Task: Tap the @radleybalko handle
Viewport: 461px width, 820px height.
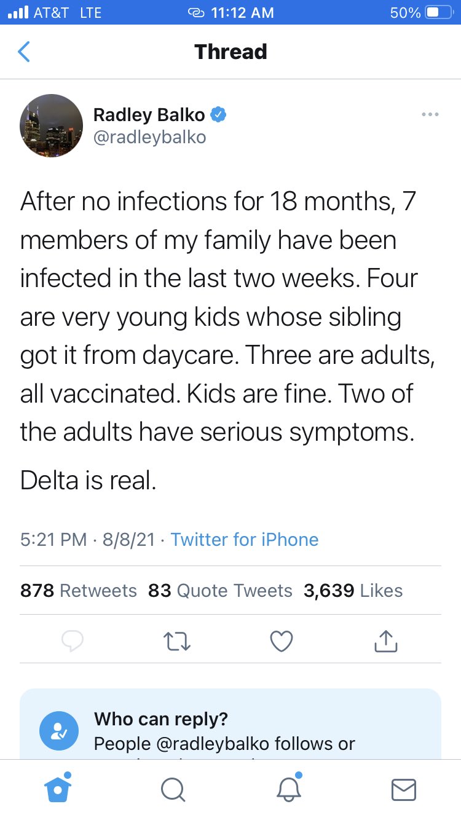Action: point(149,137)
